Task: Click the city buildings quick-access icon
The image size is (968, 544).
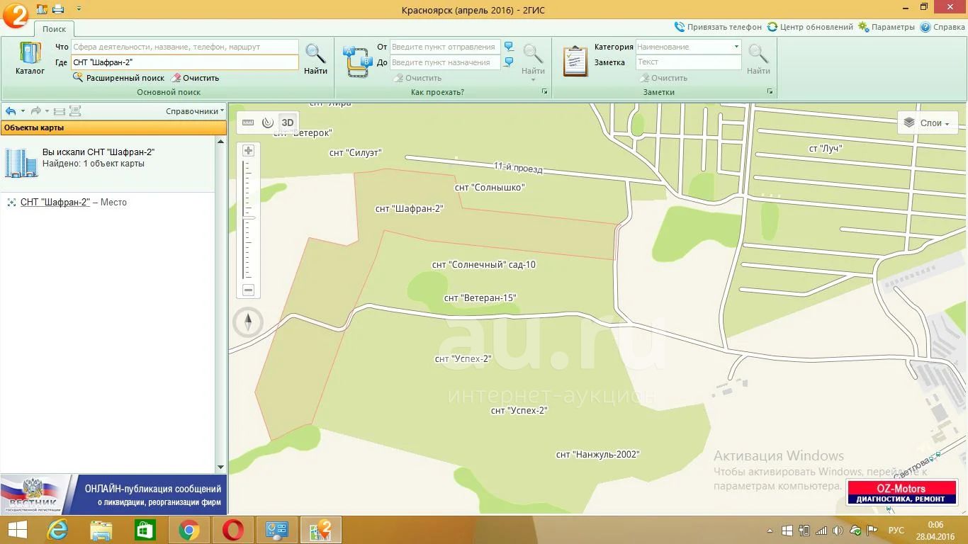Action: (42, 9)
